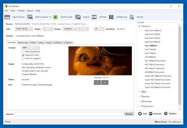This screenshot has width=187, height=128.
Task: Select Super HQ 720p30 Surround preset
Action: coord(158,80)
